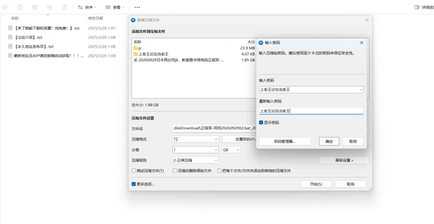Confirm password with 确定 button
Image resolution: width=434 pixels, height=224 pixels.
pos(329,142)
